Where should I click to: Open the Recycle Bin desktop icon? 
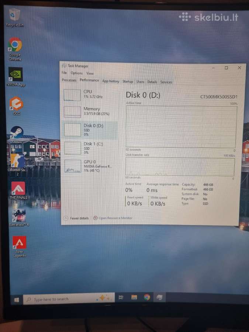click(15, 18)
